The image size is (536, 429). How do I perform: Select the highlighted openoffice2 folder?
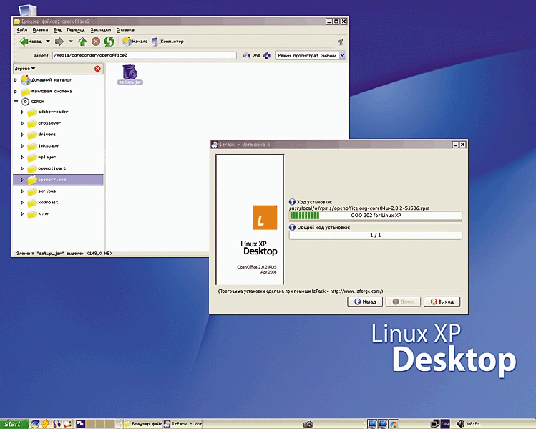pyautogui.click(x=58, y=180)
